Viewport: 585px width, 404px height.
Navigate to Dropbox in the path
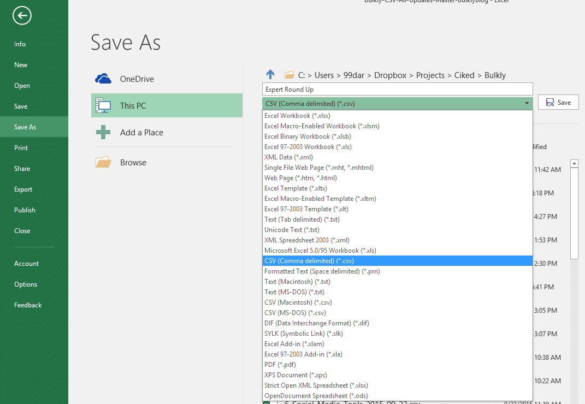click(390, 75)
